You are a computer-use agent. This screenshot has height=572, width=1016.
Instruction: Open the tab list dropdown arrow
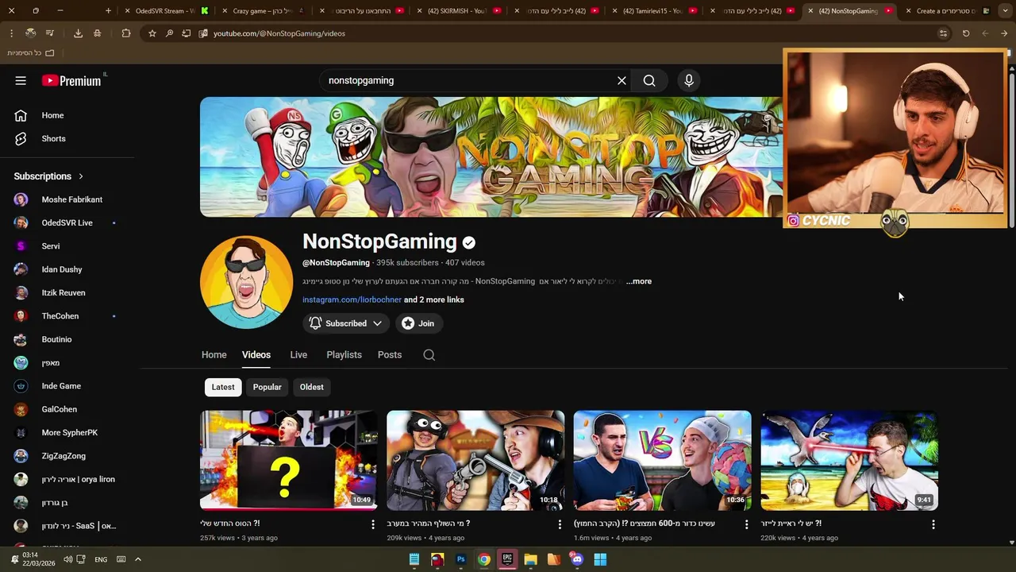coord(1005,11)
